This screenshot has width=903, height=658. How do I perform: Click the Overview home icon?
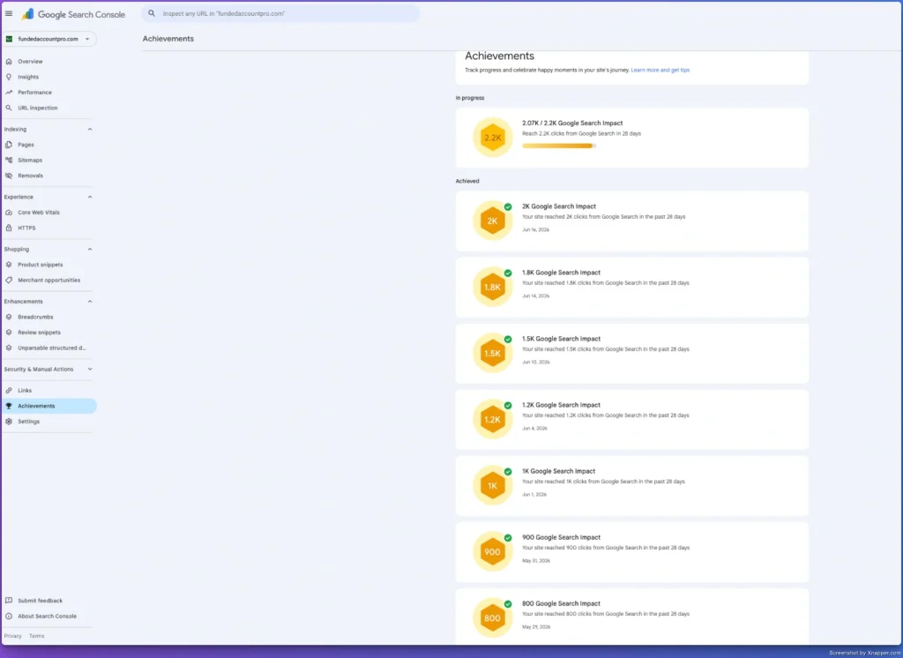pyautogui.click(x=9, y=61)
